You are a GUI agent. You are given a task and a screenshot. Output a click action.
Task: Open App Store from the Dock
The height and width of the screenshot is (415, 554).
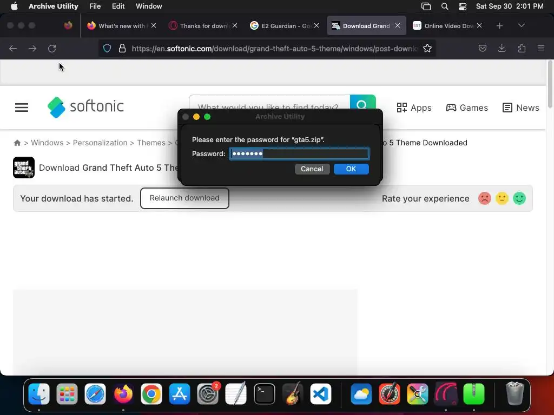[x=180, y=394]
